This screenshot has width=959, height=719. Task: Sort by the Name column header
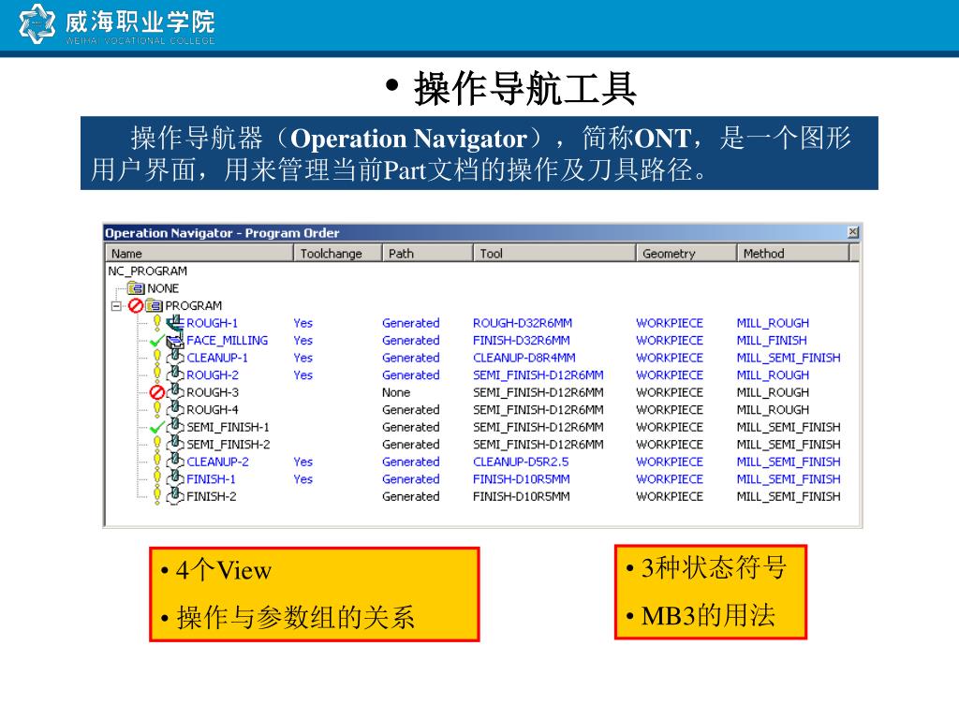(199, 253)
